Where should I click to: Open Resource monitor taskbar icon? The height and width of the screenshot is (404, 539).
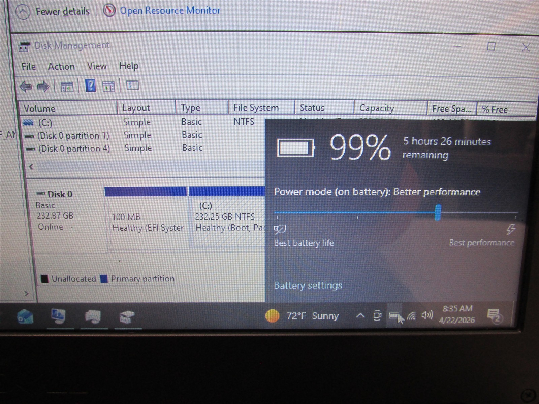coord(93,316)
